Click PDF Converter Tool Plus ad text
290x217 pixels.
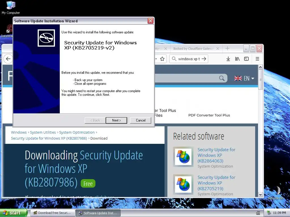point(209,115)
